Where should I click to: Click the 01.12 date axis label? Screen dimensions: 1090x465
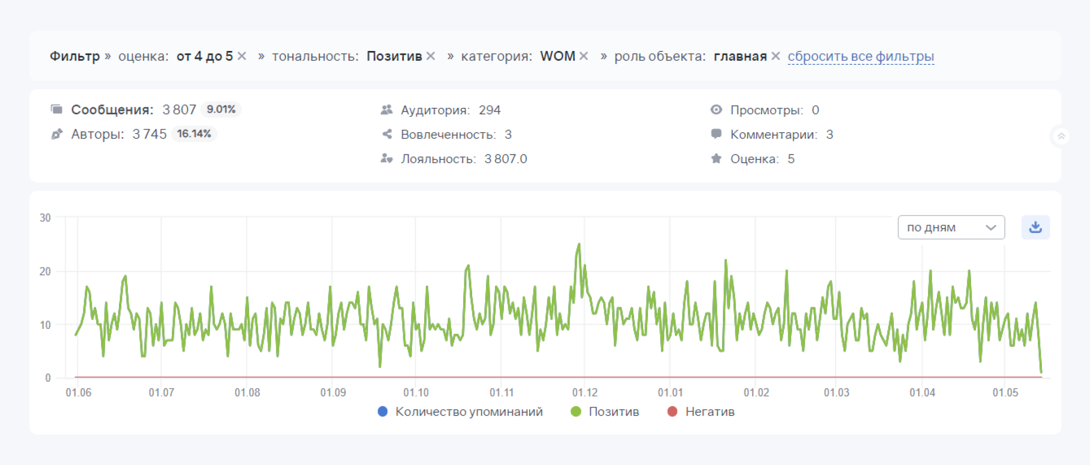click(585, 393)
